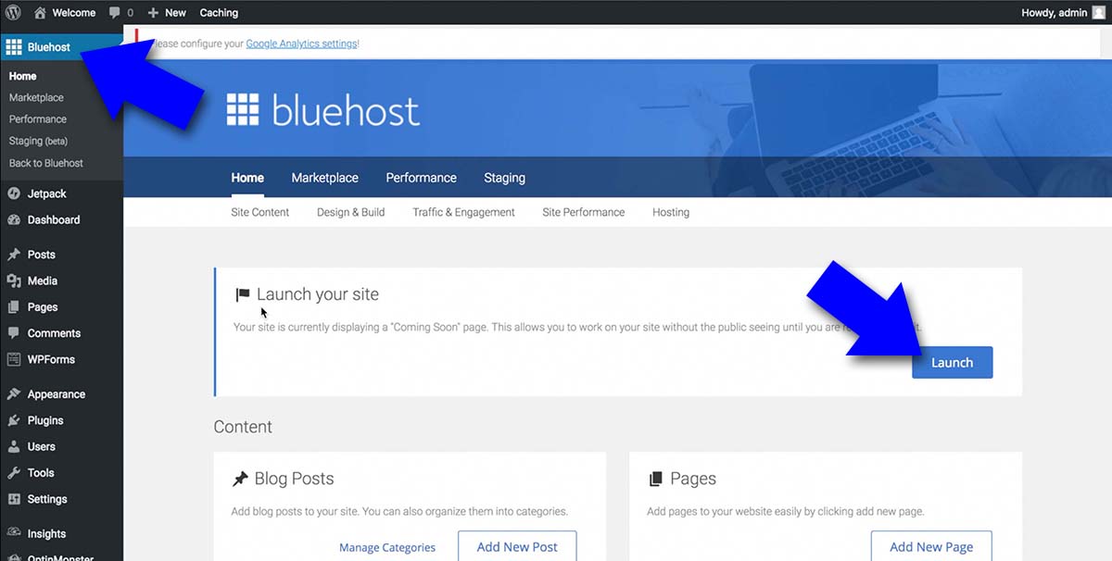Click the Jetpack sidebar icon
Screen dimensions: 1112x561
pyautogui.click(x=14, y=193)
